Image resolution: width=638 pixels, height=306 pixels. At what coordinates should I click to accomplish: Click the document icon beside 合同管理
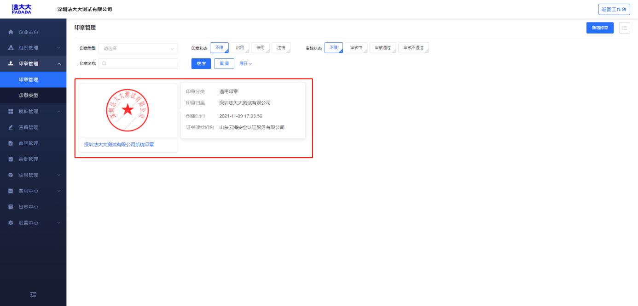(11, 143)
